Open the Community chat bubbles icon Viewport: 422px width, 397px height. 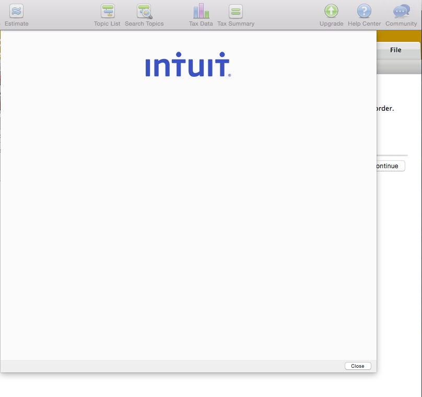[x=401, y=11]
